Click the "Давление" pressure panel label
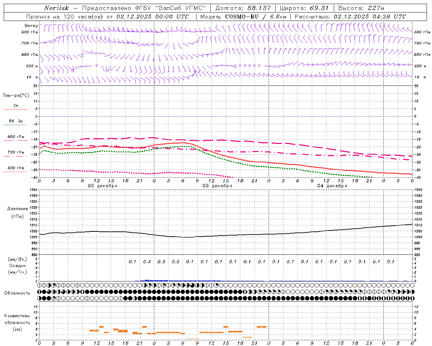 pos(18,209)
